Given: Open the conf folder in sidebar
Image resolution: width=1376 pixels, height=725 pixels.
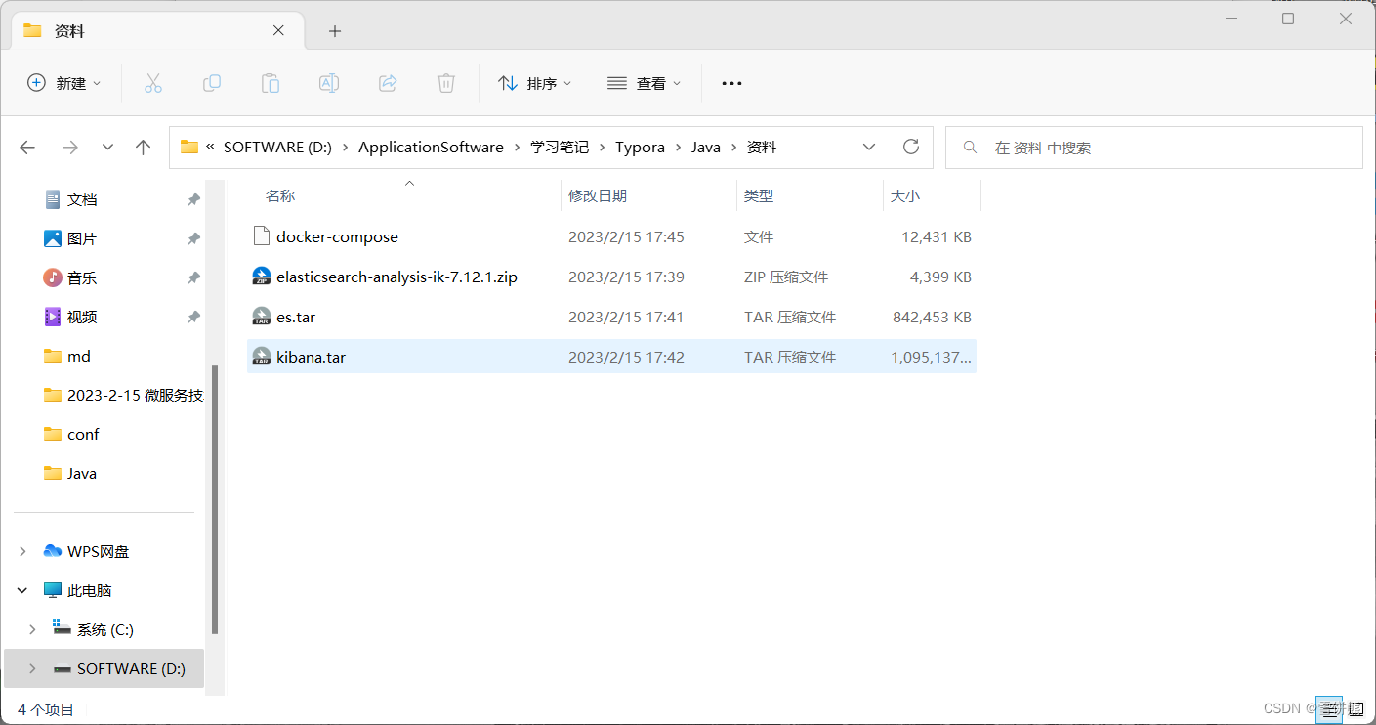Looking at the screenshot, I should 83,434.
